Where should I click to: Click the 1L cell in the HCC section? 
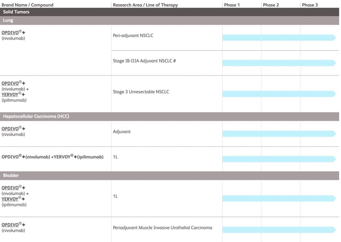click(115, 157)
